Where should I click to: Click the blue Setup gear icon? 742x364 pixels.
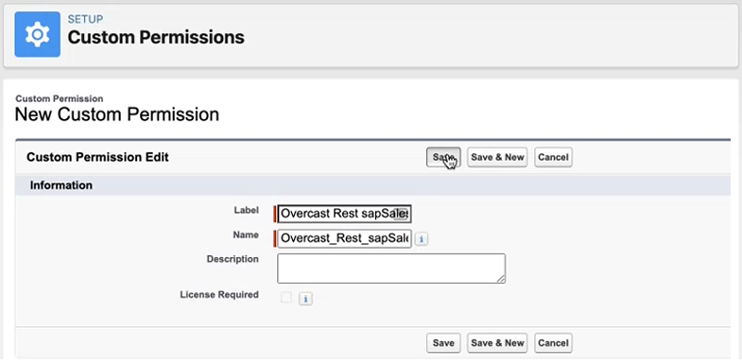tap(38, 35)
